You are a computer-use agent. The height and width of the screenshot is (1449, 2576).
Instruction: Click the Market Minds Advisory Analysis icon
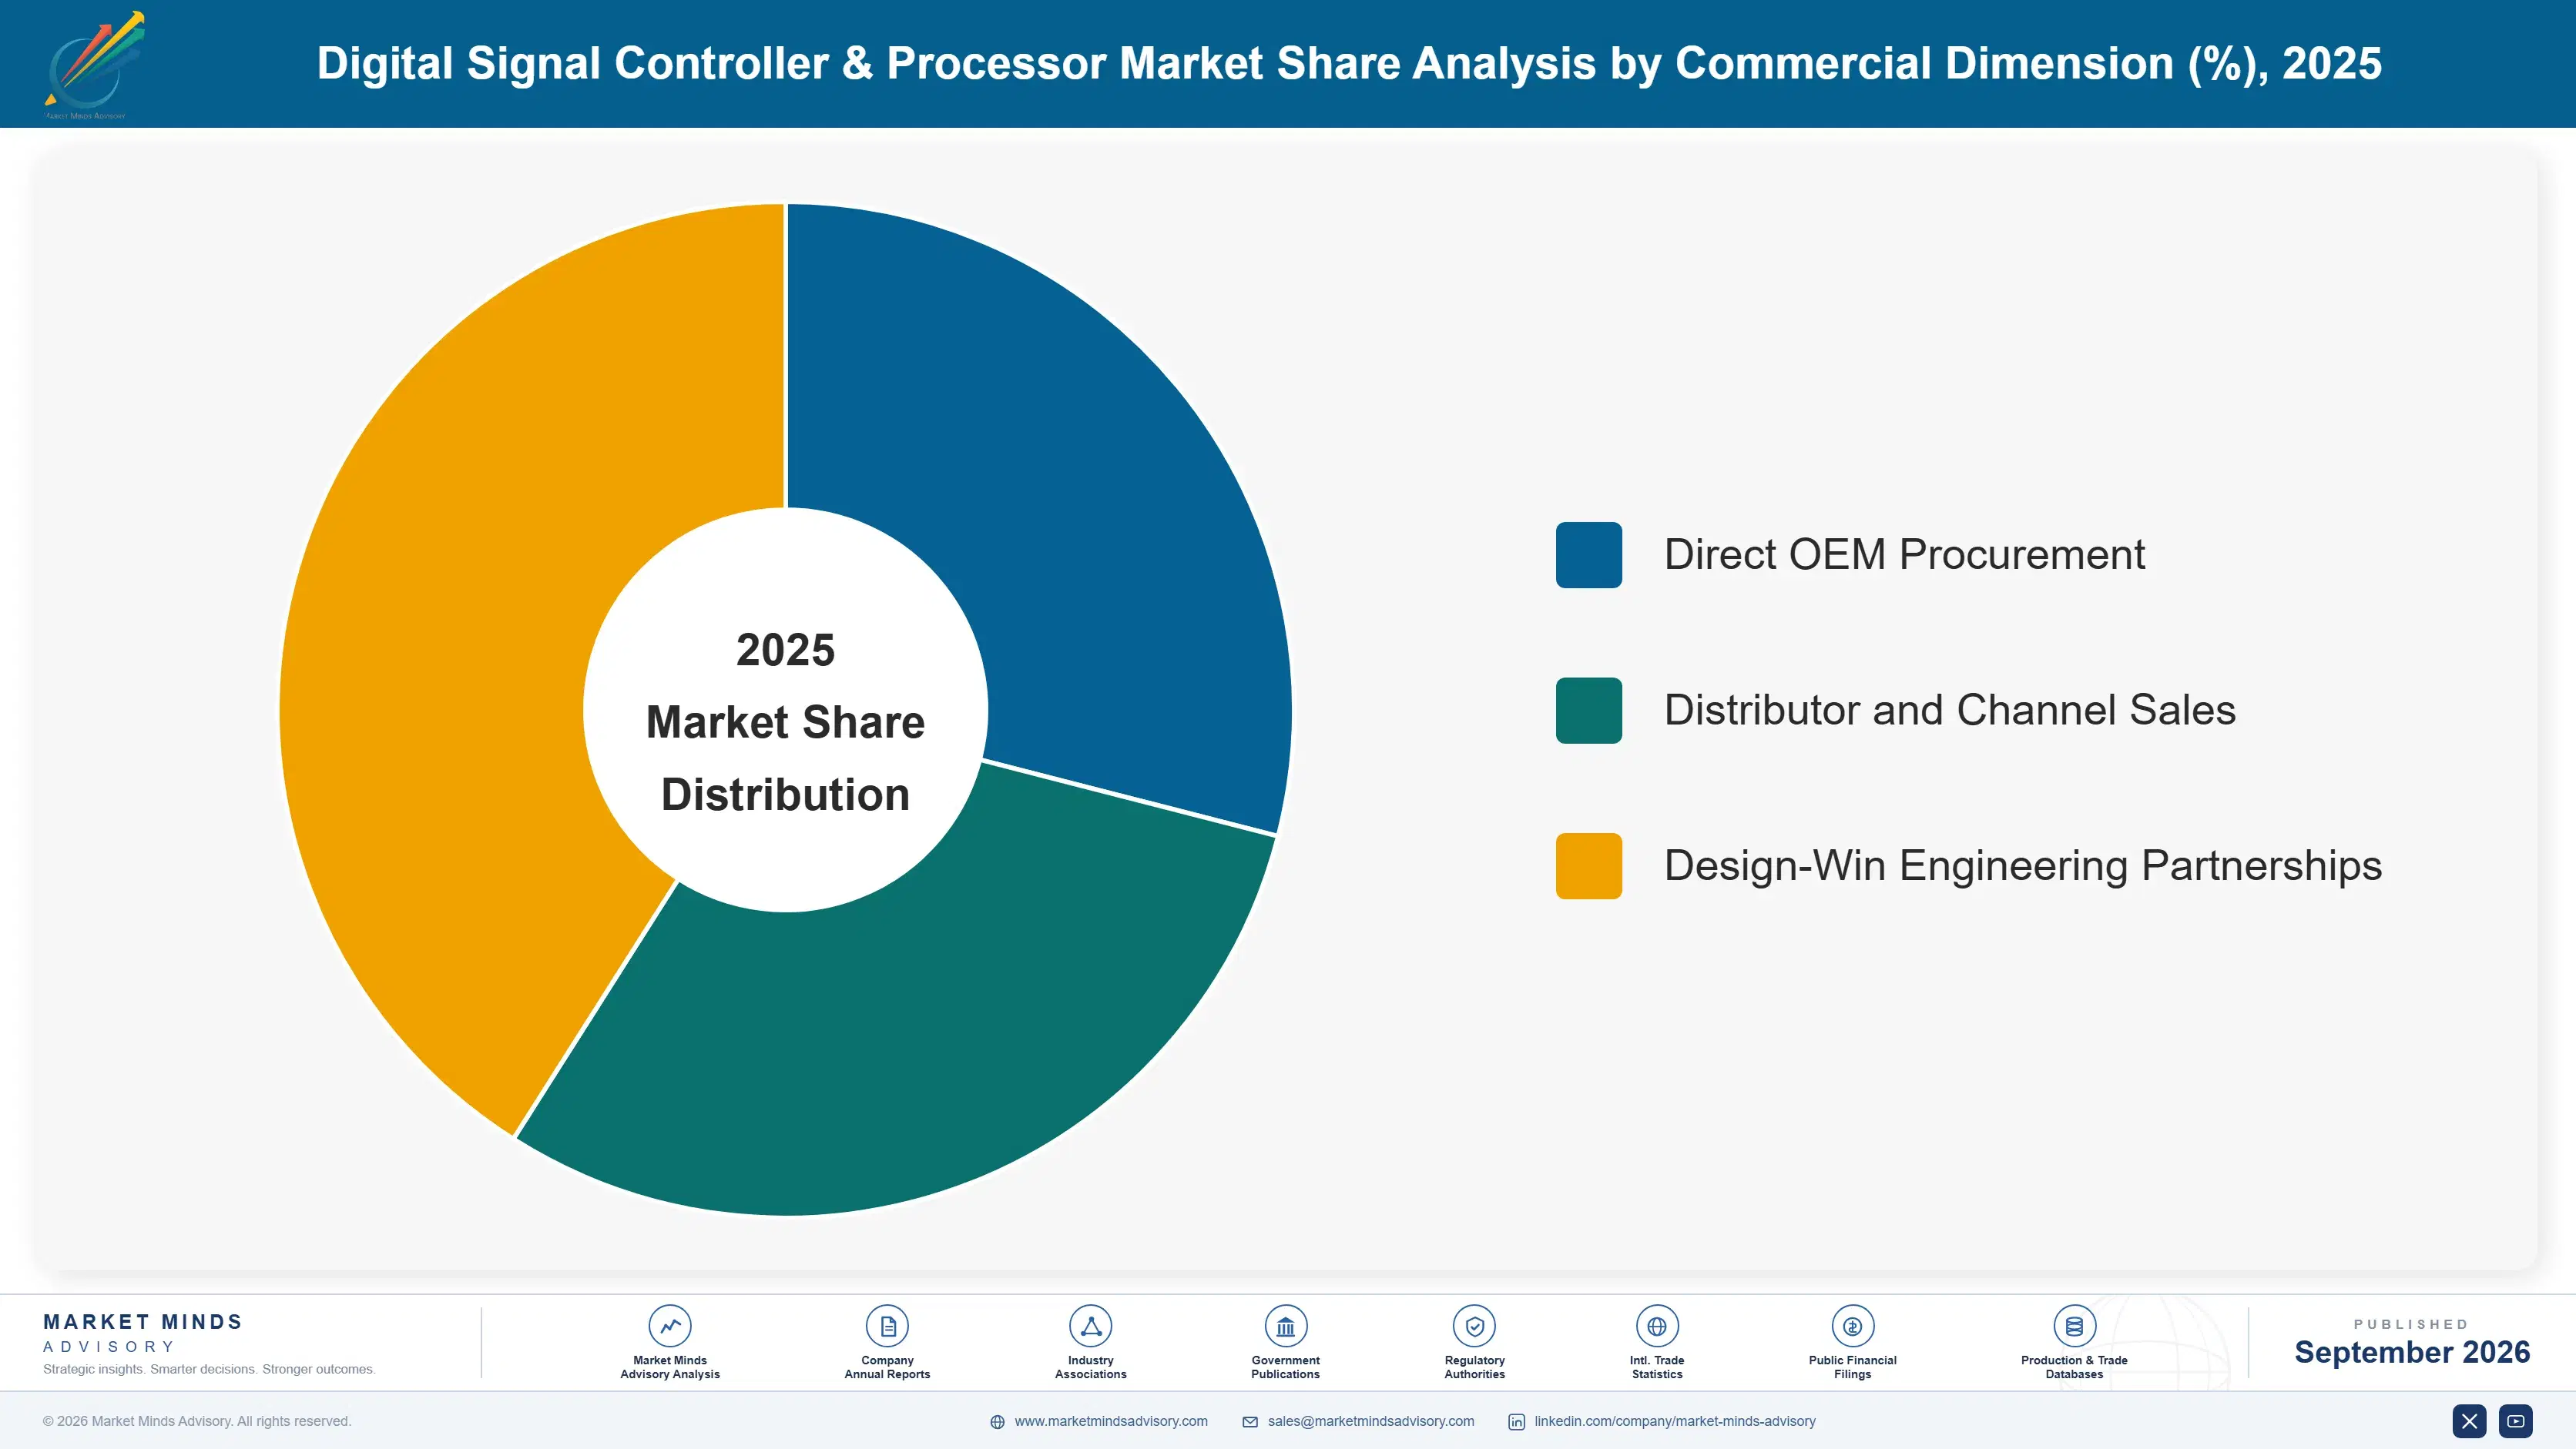coord(670,1326)
